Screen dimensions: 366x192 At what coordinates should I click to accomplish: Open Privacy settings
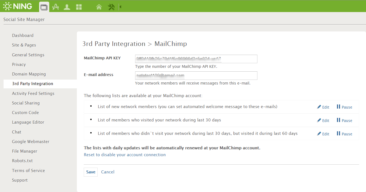coord(19,65)
